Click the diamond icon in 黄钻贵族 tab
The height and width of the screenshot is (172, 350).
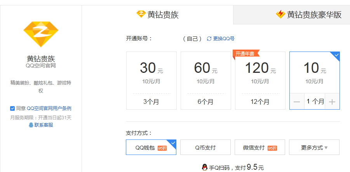click(x=141, y=14)
